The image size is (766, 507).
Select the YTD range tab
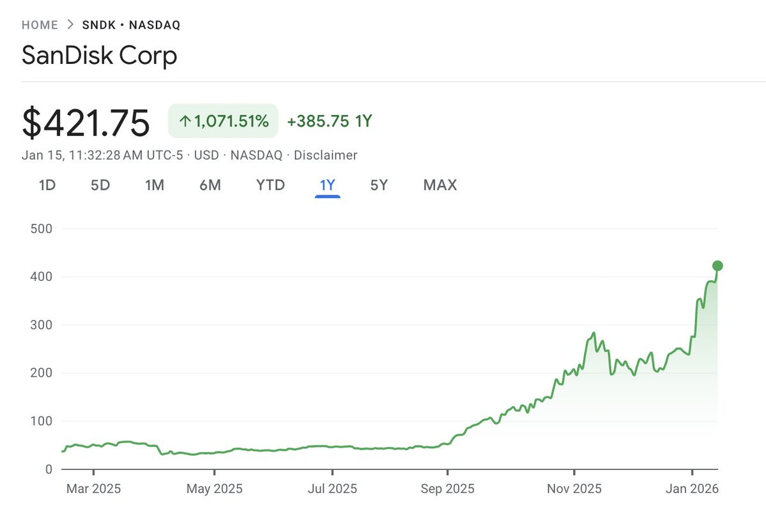click(x=270, y=185)
